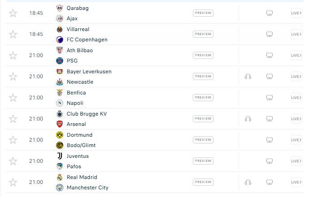Viewport: 309px width, 197px height.
Task: Expand LIVE chevron for Real Madrid match
Action: [296, 182]
